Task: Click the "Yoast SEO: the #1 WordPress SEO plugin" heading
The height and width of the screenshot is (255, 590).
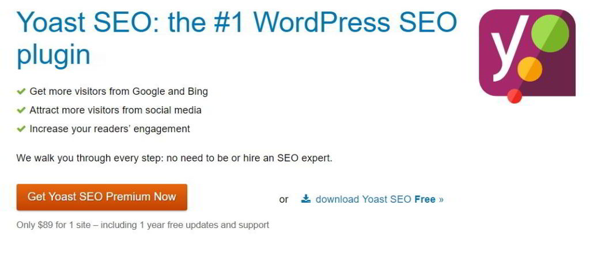Action: coord(237,38)
